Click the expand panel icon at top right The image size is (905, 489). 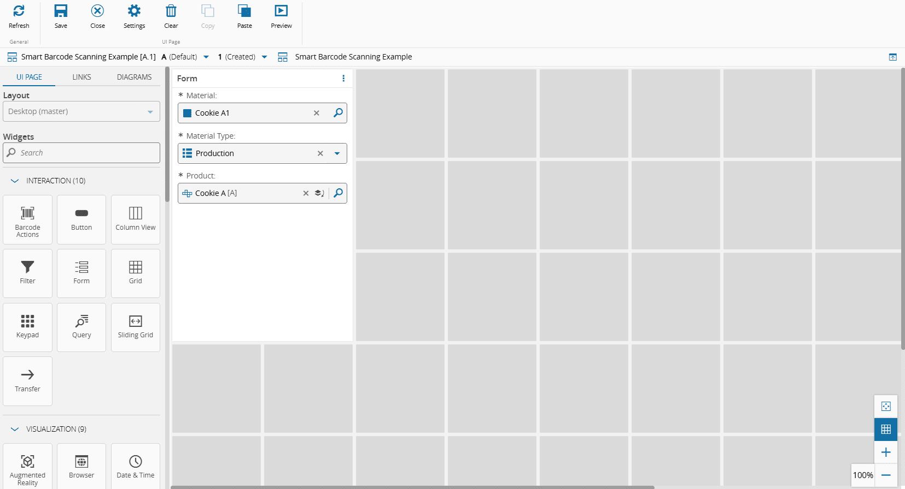point(892,57)
